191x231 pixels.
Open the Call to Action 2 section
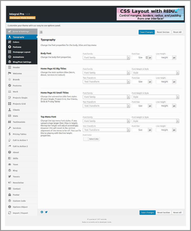(x=22, y=146)
